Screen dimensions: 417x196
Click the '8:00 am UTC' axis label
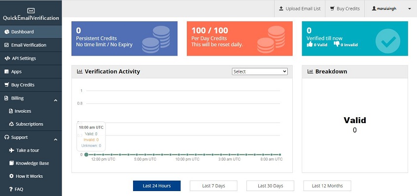pos(271,160)
